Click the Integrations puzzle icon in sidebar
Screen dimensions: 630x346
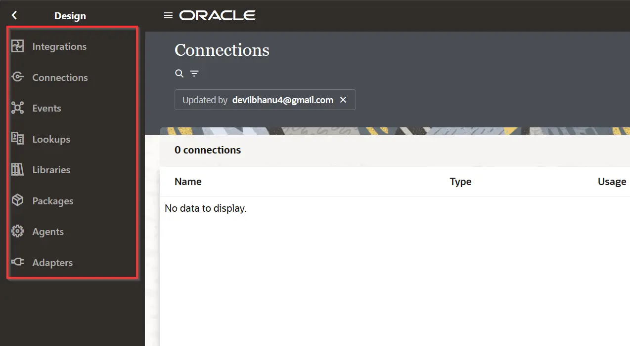tap(18, 46)
